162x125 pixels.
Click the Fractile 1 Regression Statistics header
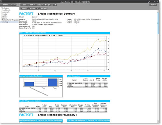pos(65,101)
